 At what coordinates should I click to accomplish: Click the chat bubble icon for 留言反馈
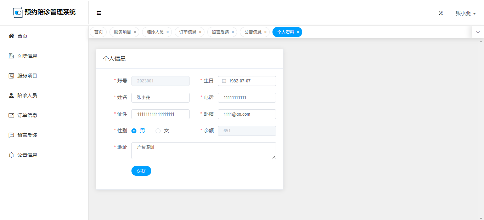(x=11, y=135)
